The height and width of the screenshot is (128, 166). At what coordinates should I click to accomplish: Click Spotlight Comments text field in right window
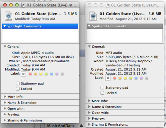(x=124, y=35)
